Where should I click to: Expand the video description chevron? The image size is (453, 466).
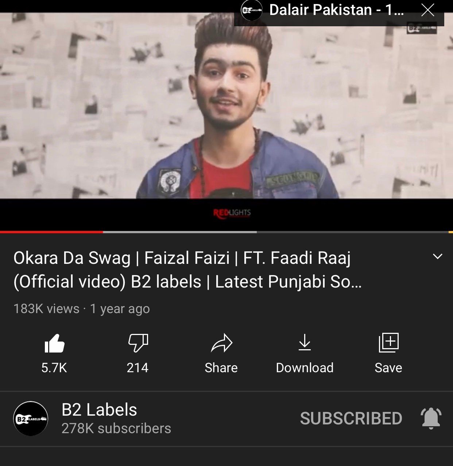pos(437,257)
